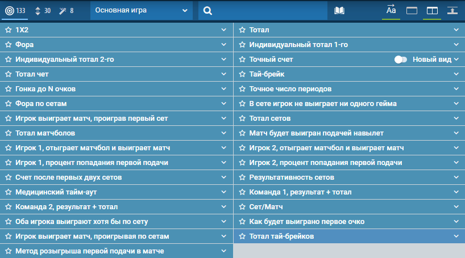
Task: Open Игрок 1, процент попадания первой подачи
Action: click(116, 162)
